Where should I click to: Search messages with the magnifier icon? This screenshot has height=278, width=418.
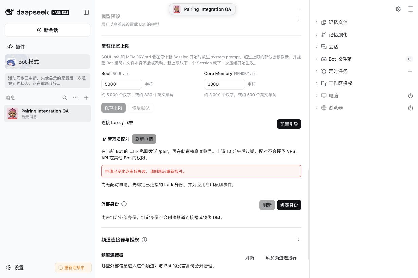click(x=65, y=98)
